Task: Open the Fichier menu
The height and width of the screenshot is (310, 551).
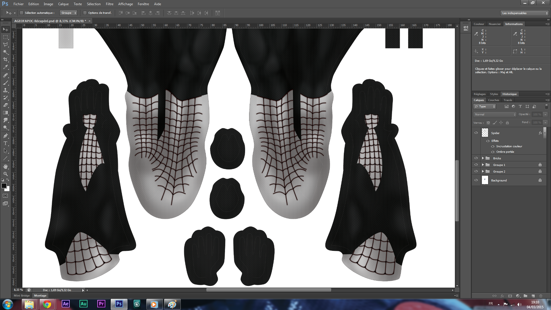Action: coord(18,4)
